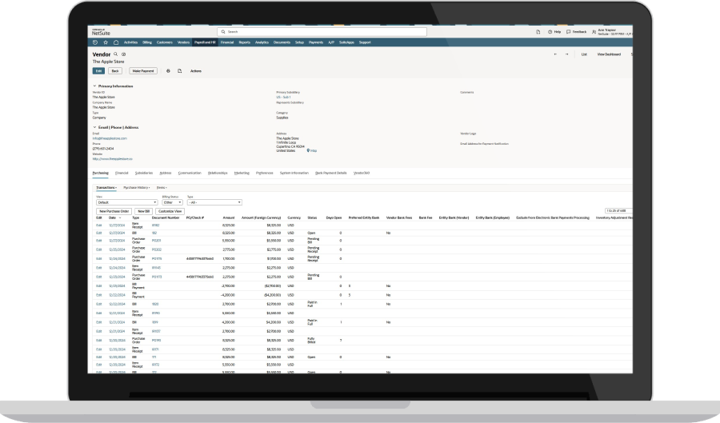This screenshot has height=423, width=720.
Task: Open the Billing menu
Action: pos(147,42)
